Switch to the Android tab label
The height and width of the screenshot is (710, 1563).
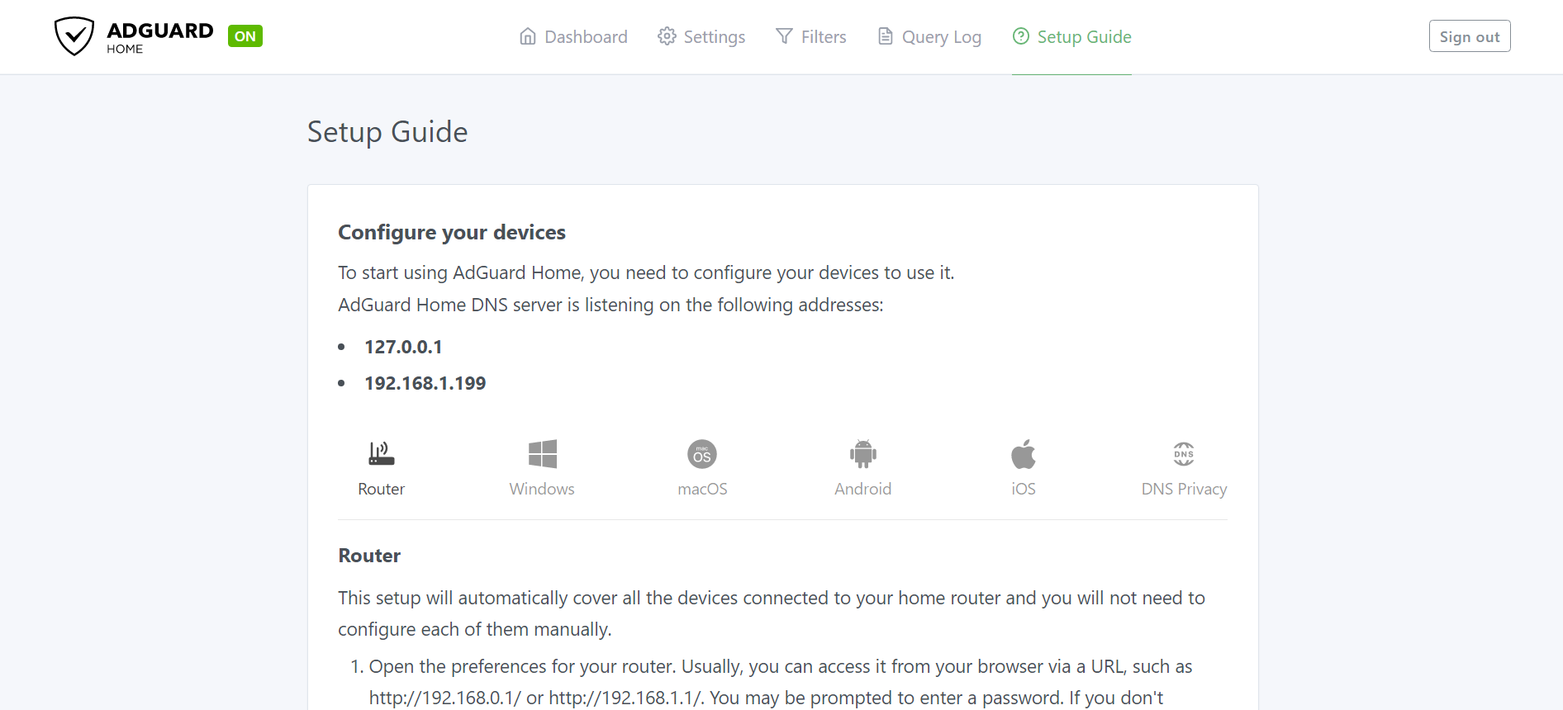pos(862,489)
